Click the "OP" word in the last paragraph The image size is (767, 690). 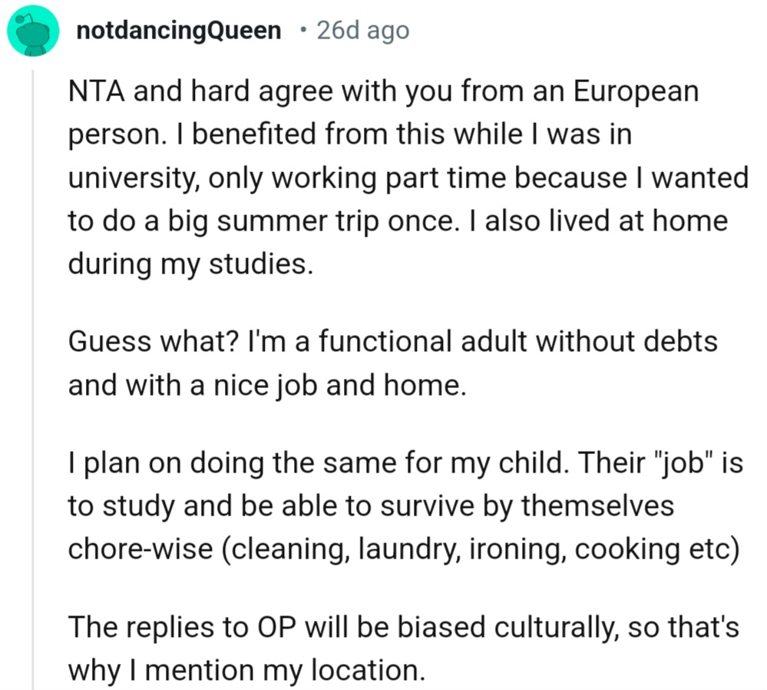coord(271,627)
